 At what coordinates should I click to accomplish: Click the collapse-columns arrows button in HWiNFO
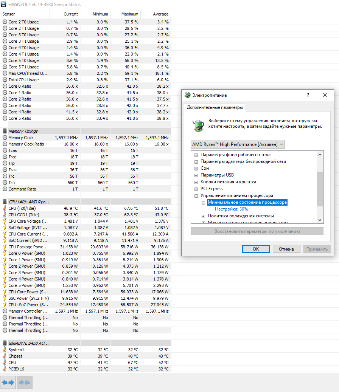pos(25,383)
